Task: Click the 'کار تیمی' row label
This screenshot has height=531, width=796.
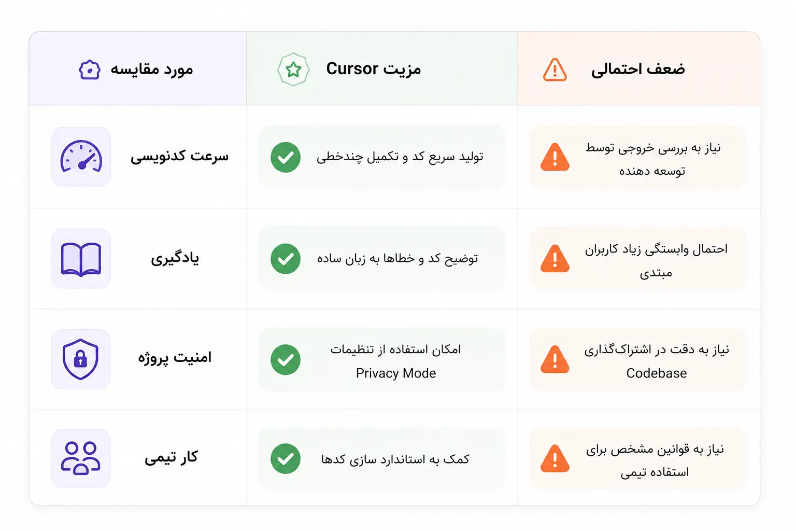Action: (x=171, y=457)
